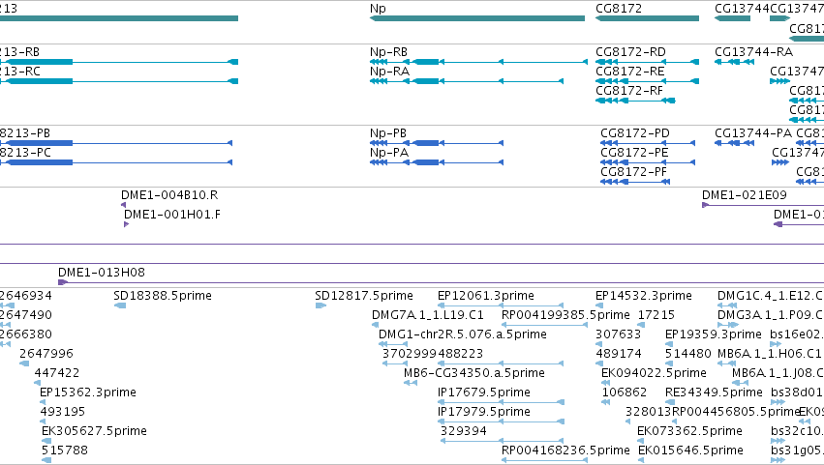The width and height of the screenshot is (824, 465).
Task: Click the CG8172-PF protein label
Action: pyautogui.click(x=634, y=172)
